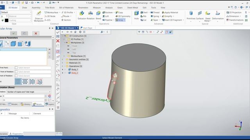250x140 pixels.
Task: Click the Thread tool
Action: (155, 12)
